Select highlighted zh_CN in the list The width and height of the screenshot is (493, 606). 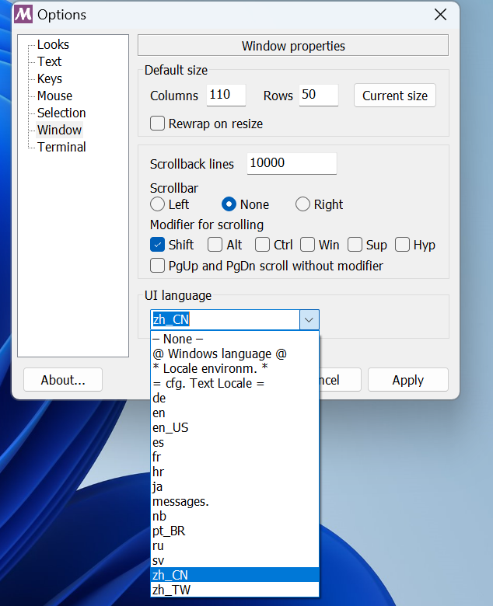click(235, 575)
